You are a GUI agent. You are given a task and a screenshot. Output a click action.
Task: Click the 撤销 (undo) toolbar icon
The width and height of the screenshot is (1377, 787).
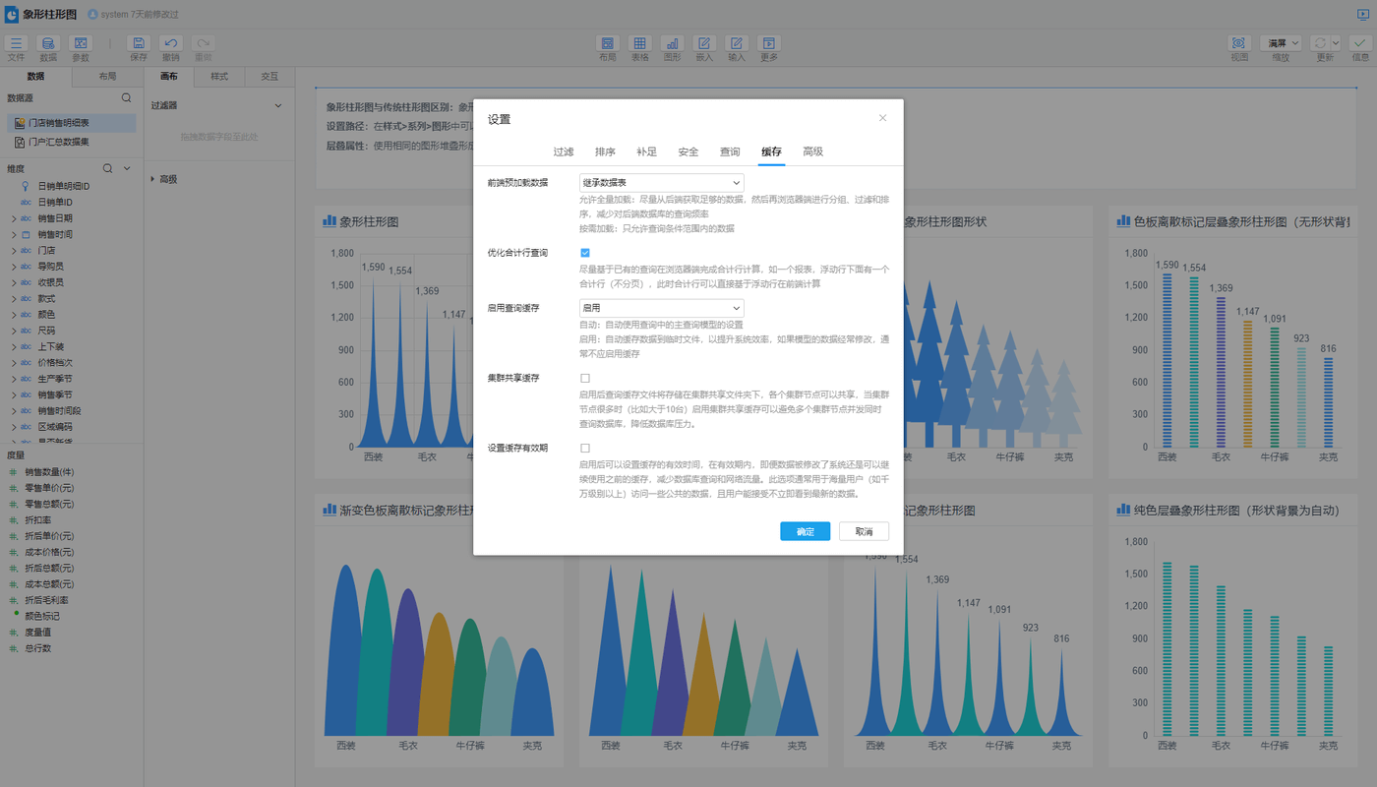click(x=171, y=44)
